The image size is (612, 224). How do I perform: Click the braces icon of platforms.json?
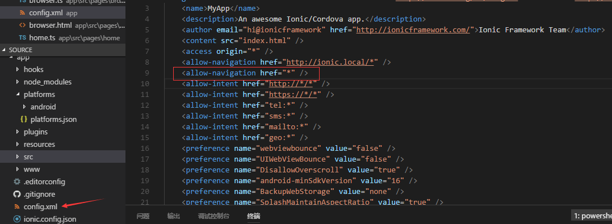click(23, 119)
